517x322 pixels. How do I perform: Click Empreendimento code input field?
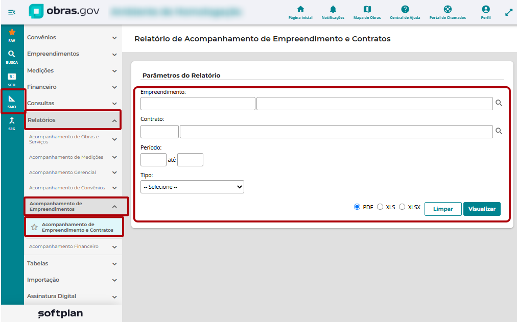(x=198, y=104)
